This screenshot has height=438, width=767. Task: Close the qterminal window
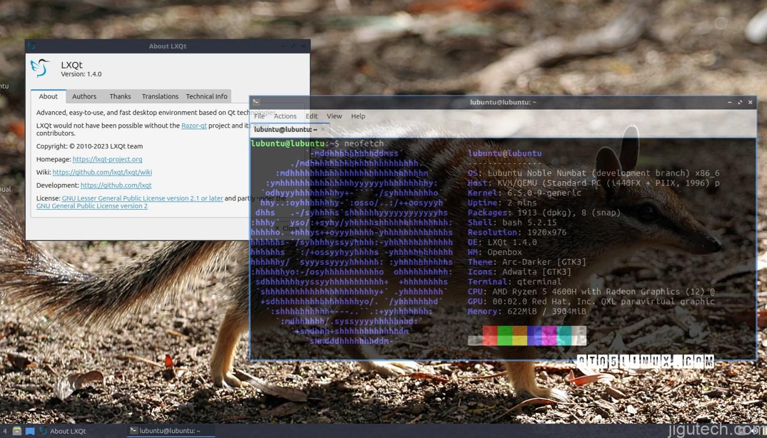(x=751, y=102)
